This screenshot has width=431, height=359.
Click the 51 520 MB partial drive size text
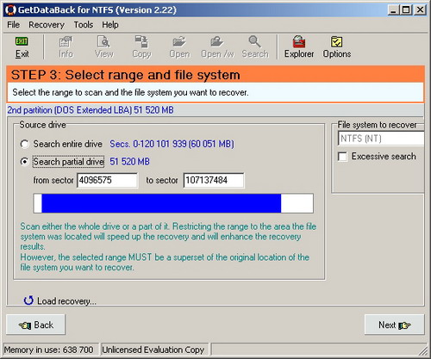point(129,162)
